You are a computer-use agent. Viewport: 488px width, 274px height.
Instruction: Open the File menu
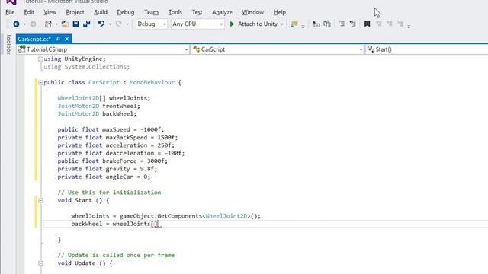coord(10,12)
